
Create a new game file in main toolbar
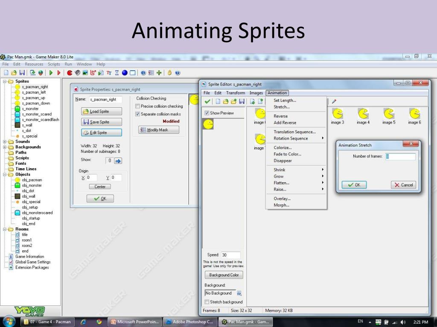[6, 73]
